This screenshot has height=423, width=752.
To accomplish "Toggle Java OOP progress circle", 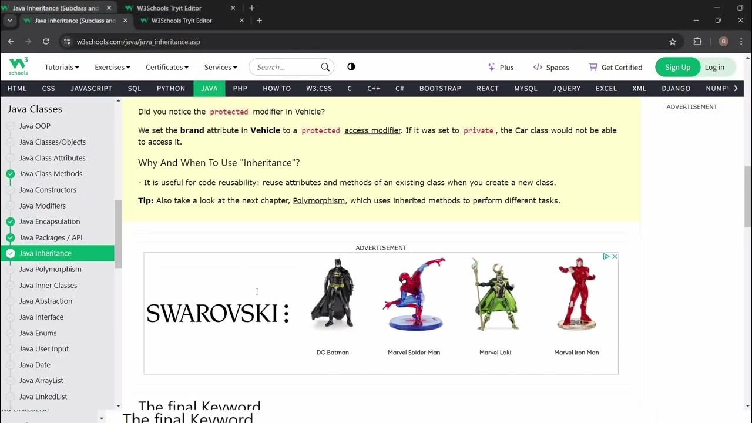I will [x=10, y=126].
